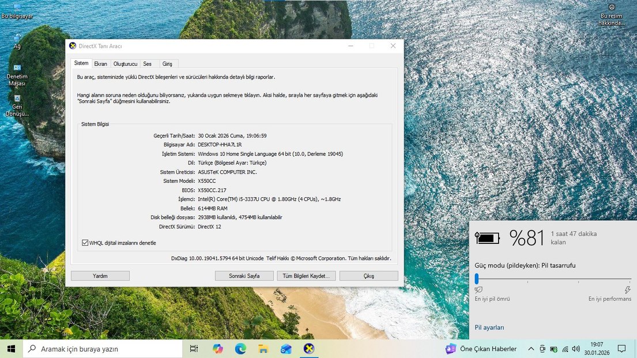Image resolution: width=637 pixels, height=358 pixels.
Task: Open File Explorer from the taskbar
Action: [263, 348]
